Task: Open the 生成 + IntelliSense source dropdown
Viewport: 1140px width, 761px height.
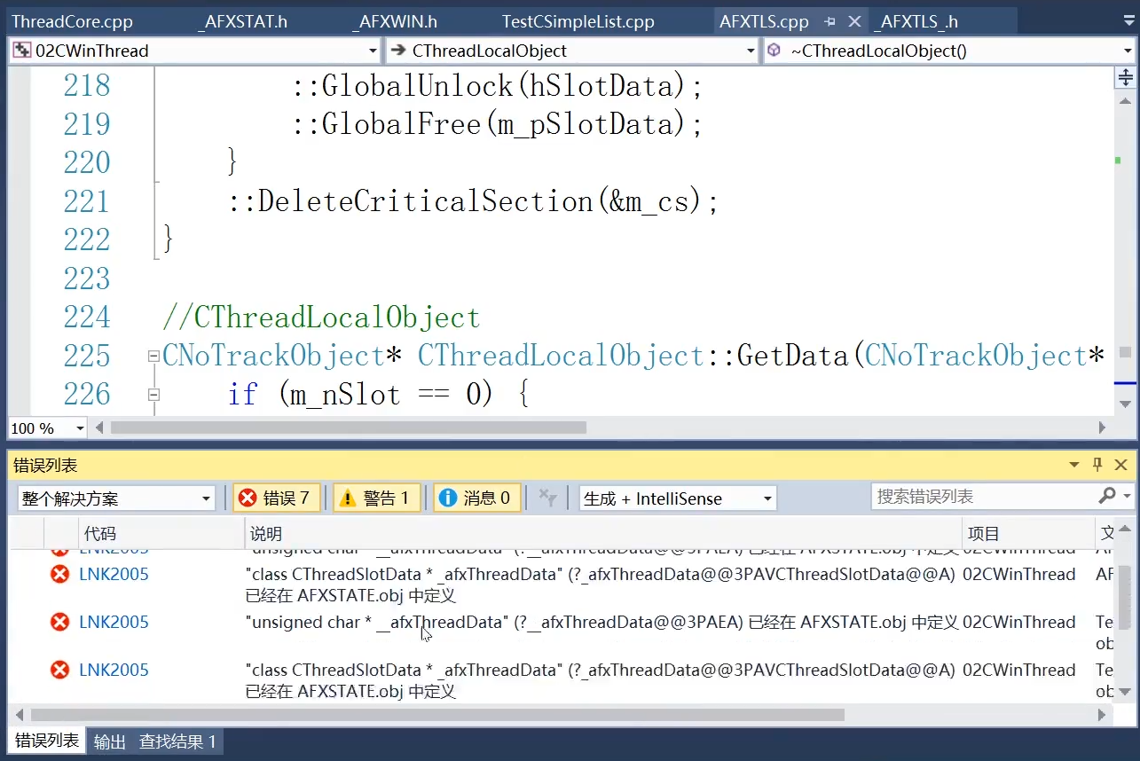Action: [x=678, y=498]
